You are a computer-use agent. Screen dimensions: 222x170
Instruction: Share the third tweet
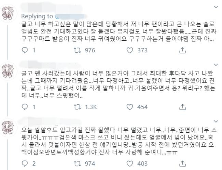(183, 164)
